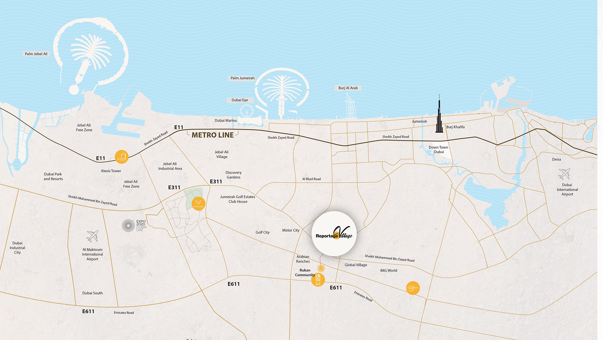Click the Dubai International Airport airplane icon
Screen dimensions: 603x340
[x=564, y=174]
